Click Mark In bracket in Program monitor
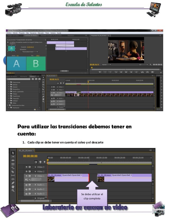This screenshot has width=169, height=219. [x=105, y=72]
